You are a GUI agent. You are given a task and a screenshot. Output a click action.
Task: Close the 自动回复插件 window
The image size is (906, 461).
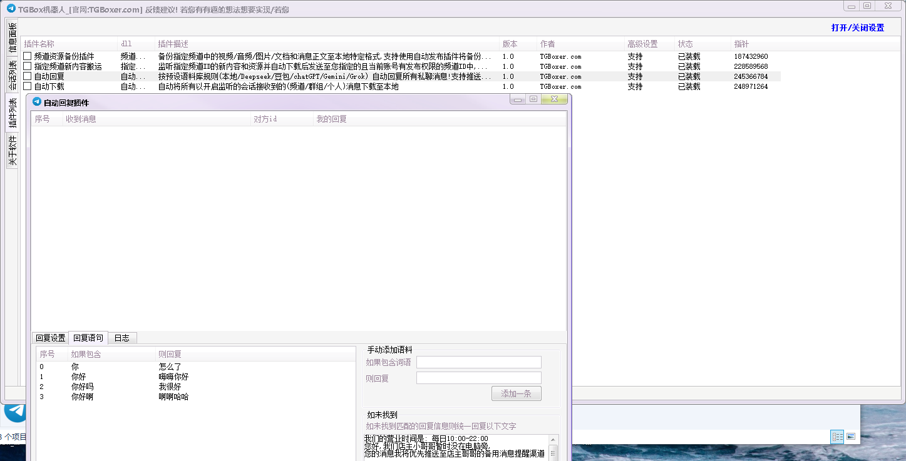point(554,99)
